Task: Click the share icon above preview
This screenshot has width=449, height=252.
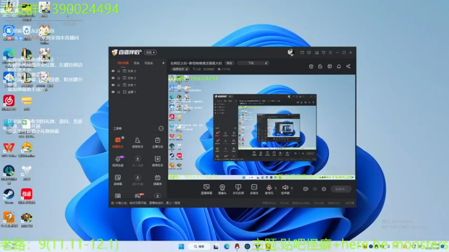Action: point(348,66)
